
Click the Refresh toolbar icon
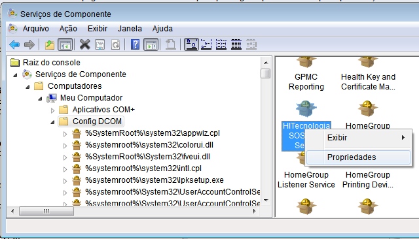(115, 44)
